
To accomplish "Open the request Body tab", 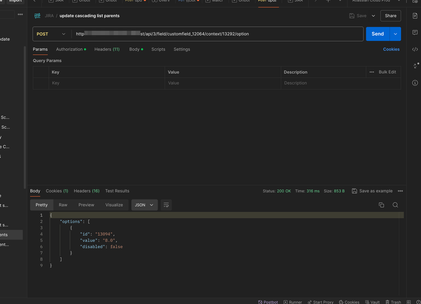I will coord(136,49).
